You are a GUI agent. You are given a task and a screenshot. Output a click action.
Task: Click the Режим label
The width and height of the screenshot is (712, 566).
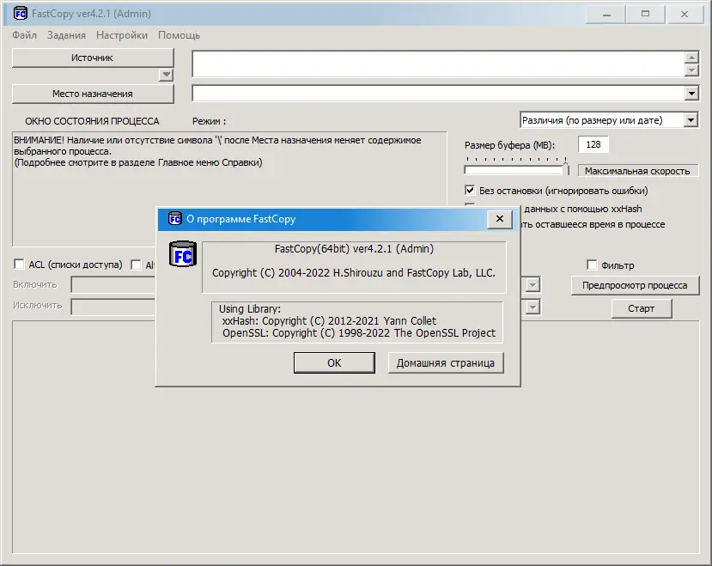(x=209, y=121)
